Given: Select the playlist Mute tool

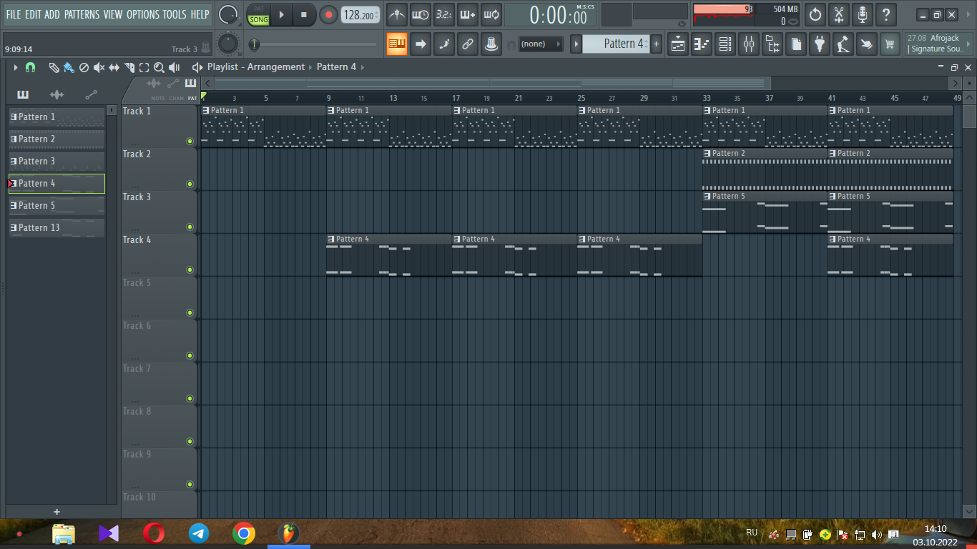Looking at the screenshot, I should pos(99,67).
